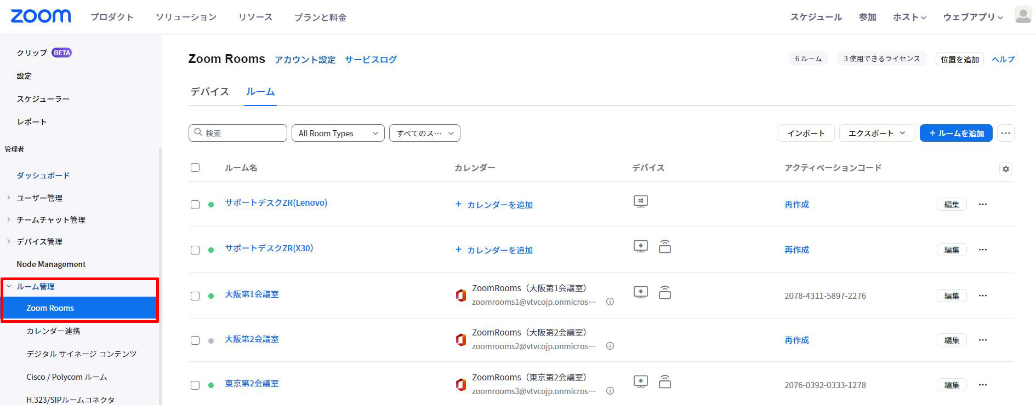1036x405 pixels.
Task: Open the column settings gear icon
Action: [1005, 169]
